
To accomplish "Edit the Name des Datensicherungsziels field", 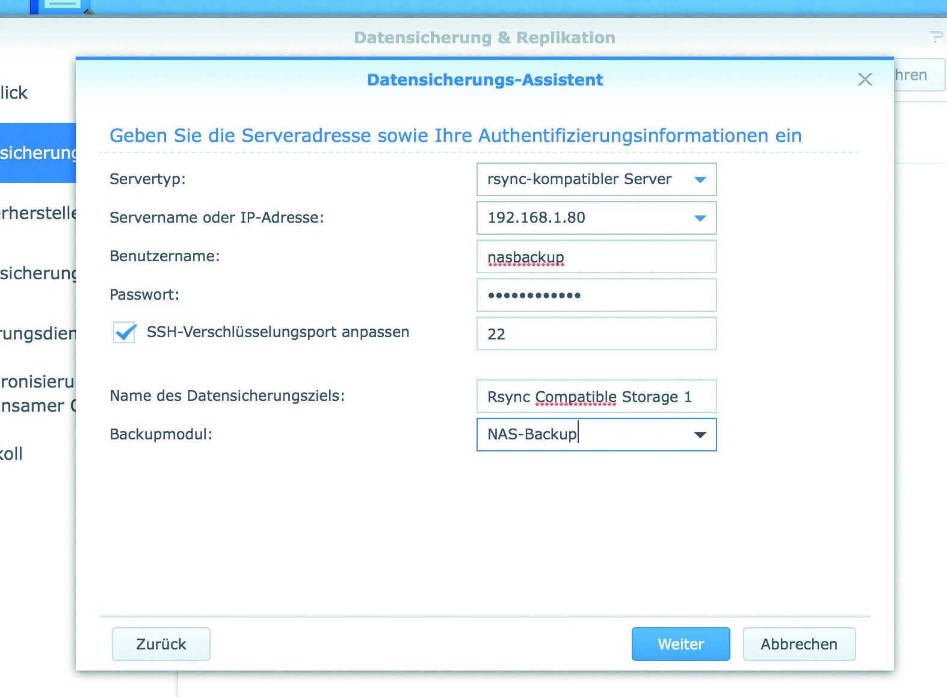I will [596, 396].
